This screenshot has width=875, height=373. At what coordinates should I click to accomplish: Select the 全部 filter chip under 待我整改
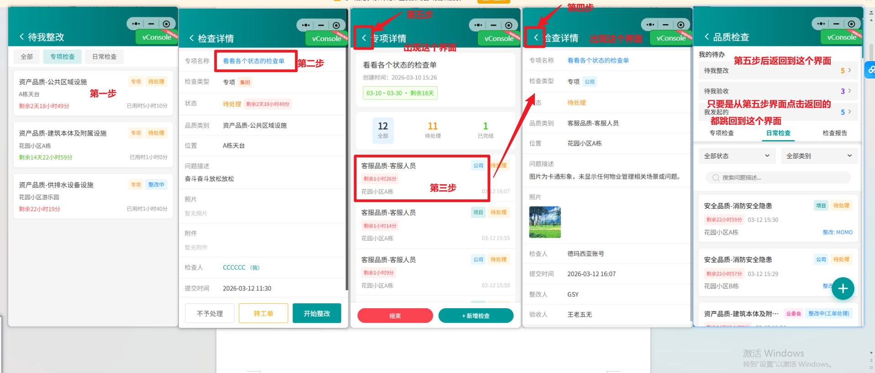[x=27, y=57]
